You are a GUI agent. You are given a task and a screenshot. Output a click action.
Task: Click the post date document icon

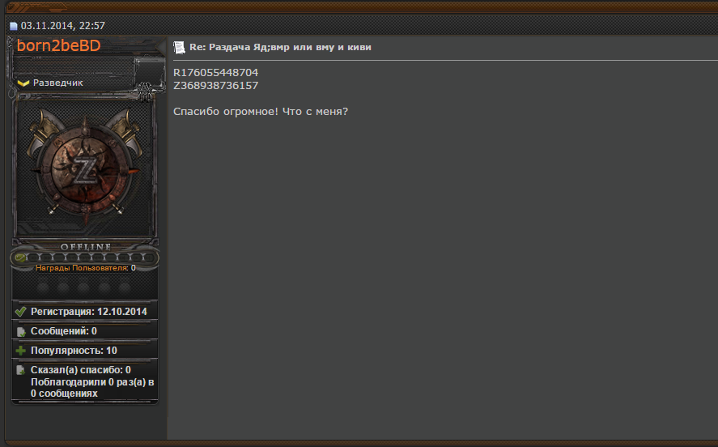pos(14,26)
